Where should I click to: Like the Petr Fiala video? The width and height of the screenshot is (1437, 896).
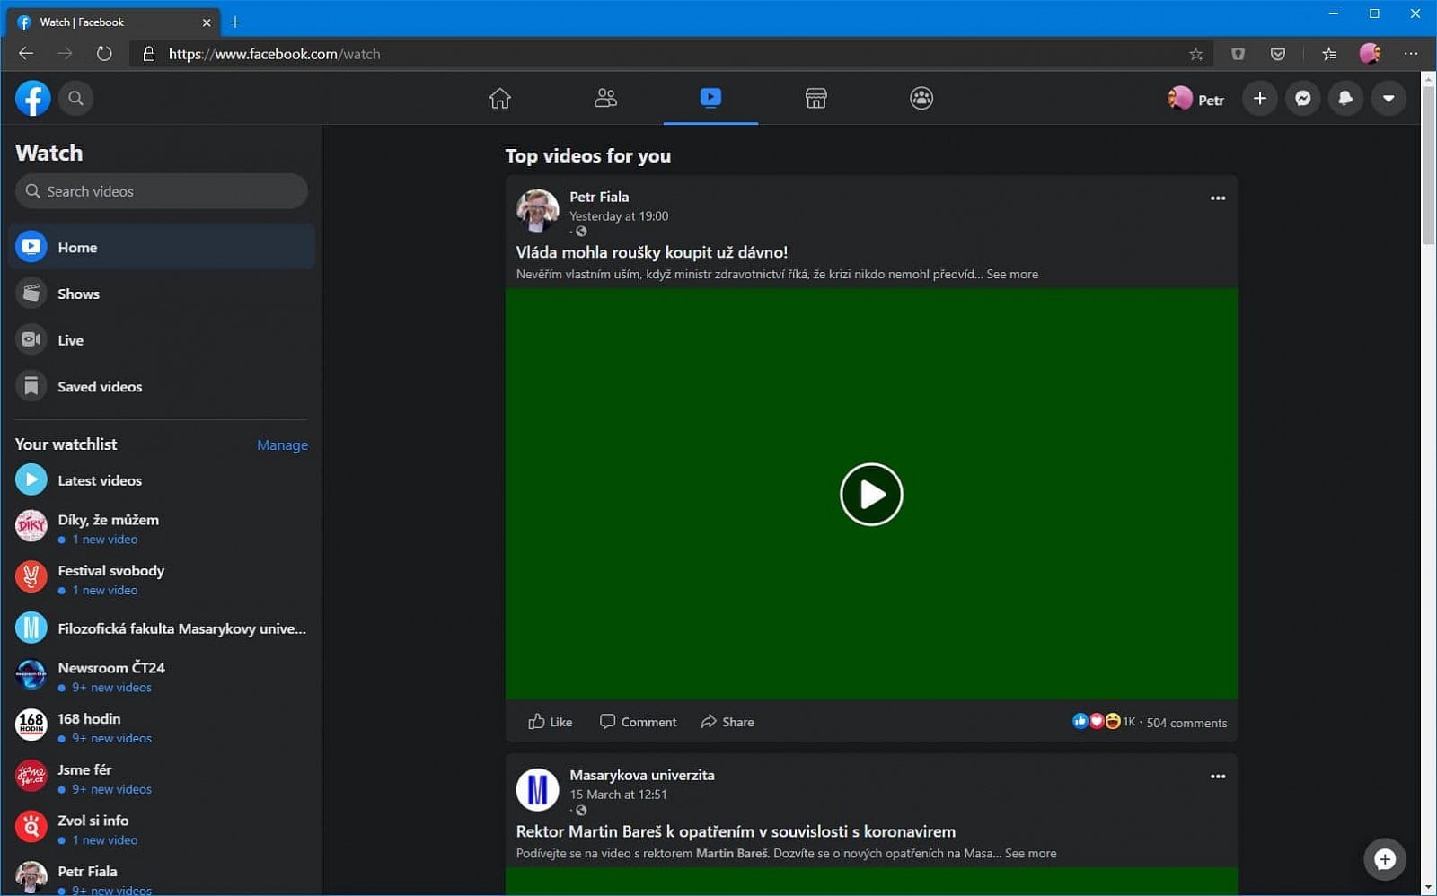click(x=551, y=722)
